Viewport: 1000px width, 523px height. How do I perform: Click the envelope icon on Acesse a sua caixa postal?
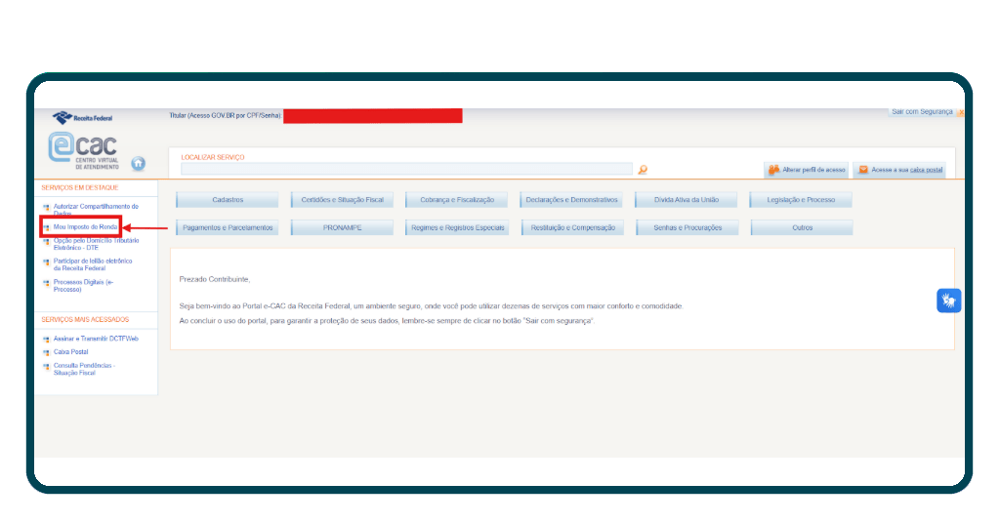863,170
